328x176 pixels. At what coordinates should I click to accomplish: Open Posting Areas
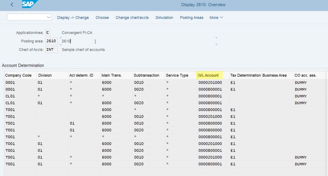191,18
